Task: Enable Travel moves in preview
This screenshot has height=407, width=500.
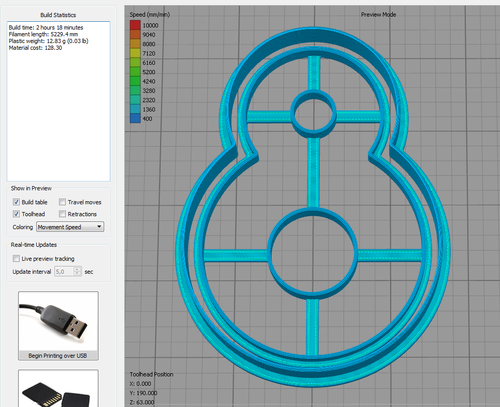Action: 63,202
